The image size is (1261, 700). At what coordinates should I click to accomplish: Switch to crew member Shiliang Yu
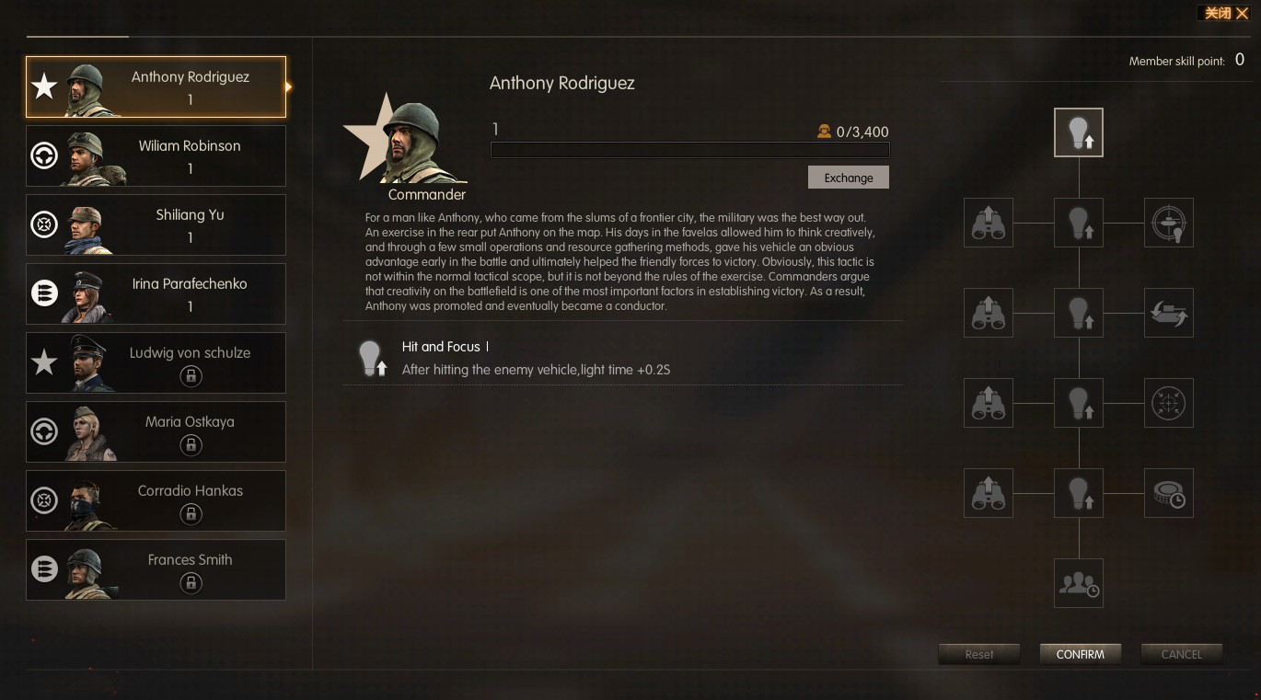click(x=156, y=224)
